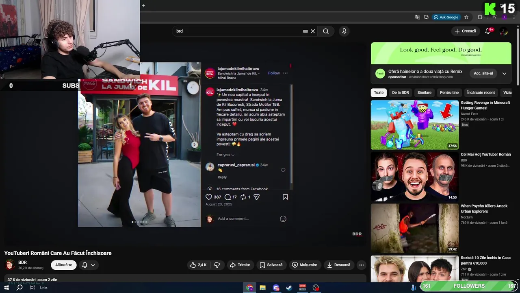Select the Pentru tine chip
520x293 pixels.
click(449, 92)
